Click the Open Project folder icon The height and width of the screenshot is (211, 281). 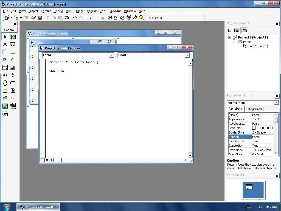(x=33, y=18)
